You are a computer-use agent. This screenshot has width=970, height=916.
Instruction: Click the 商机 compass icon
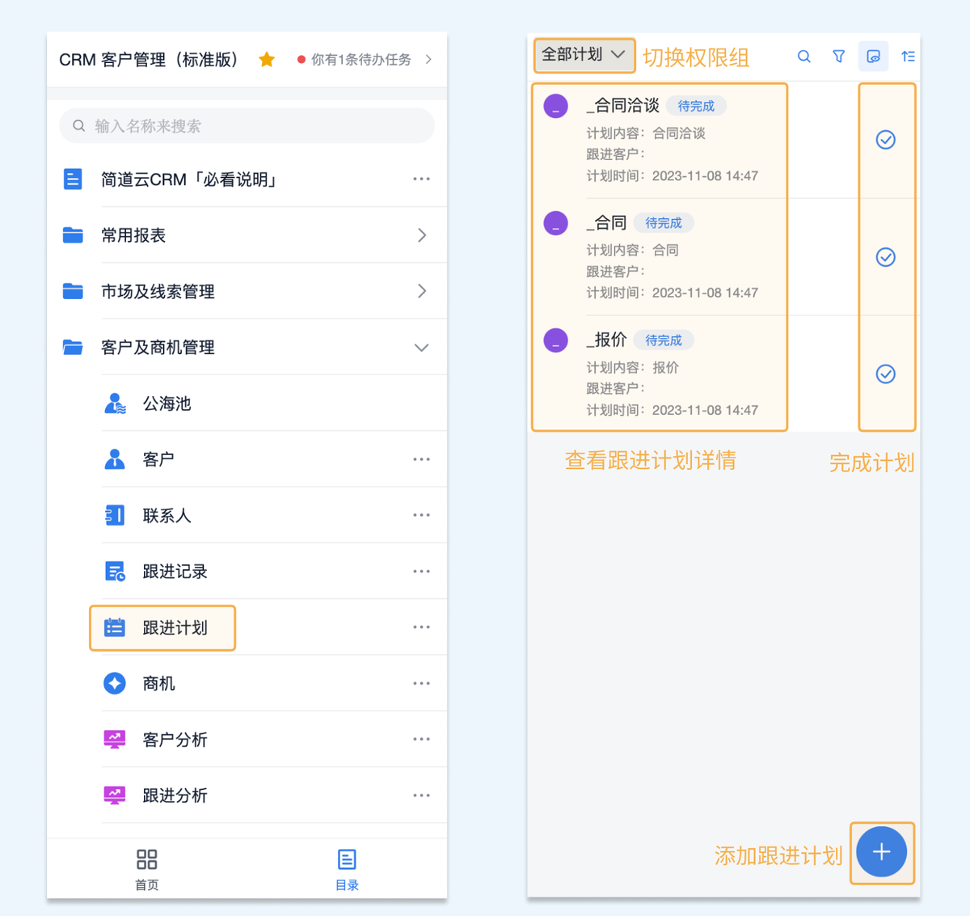click(115, 683)
